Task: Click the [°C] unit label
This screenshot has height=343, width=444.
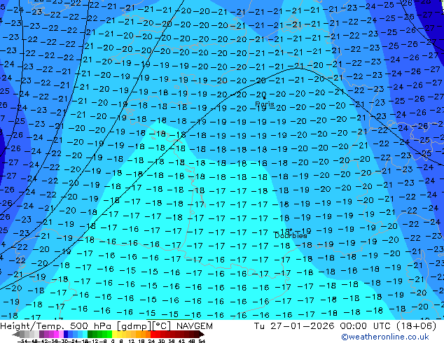Action: (x=162, y=326)
